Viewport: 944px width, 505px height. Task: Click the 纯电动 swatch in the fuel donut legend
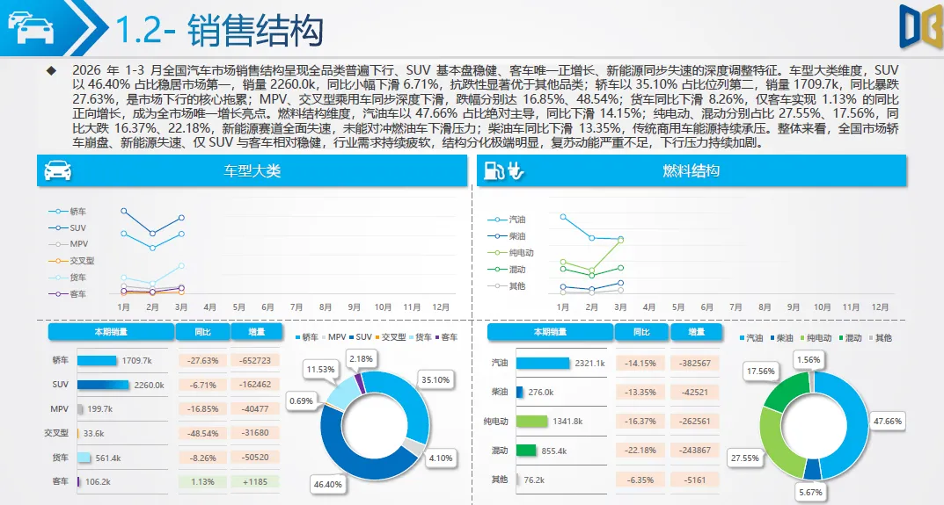click(x=802, y=338)
